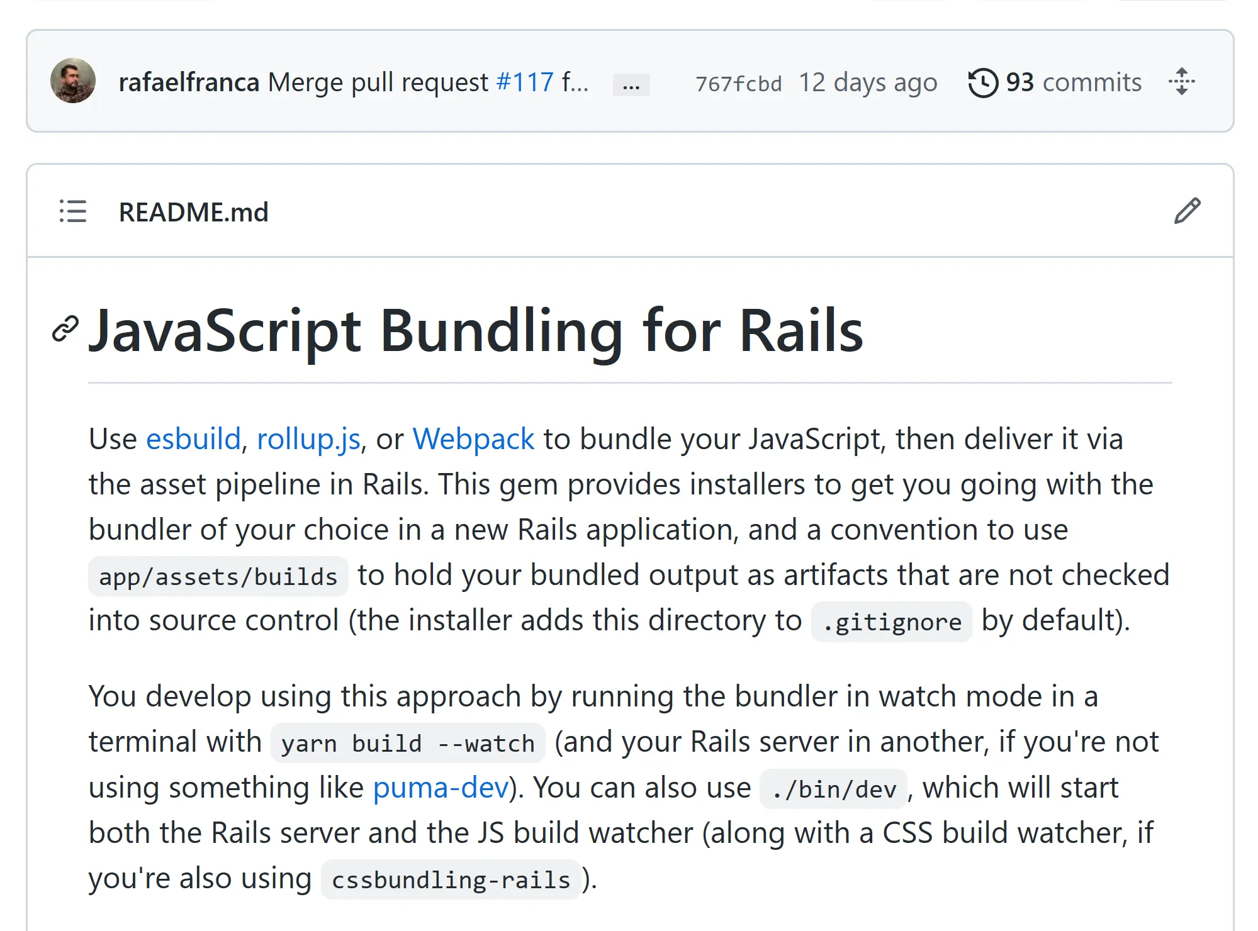Open the README table of contents icon
Viewport: 1258px width, 931px height.
click(x=72, y=213)
